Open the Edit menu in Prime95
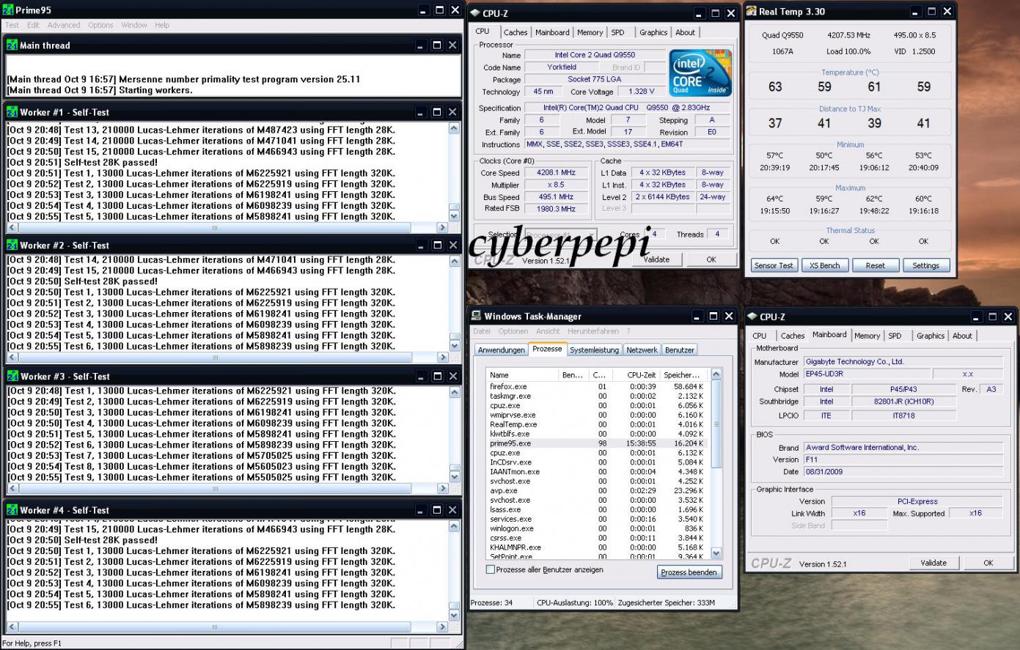Viewport: 1020px width, 650px height. (x=33, y=25)
